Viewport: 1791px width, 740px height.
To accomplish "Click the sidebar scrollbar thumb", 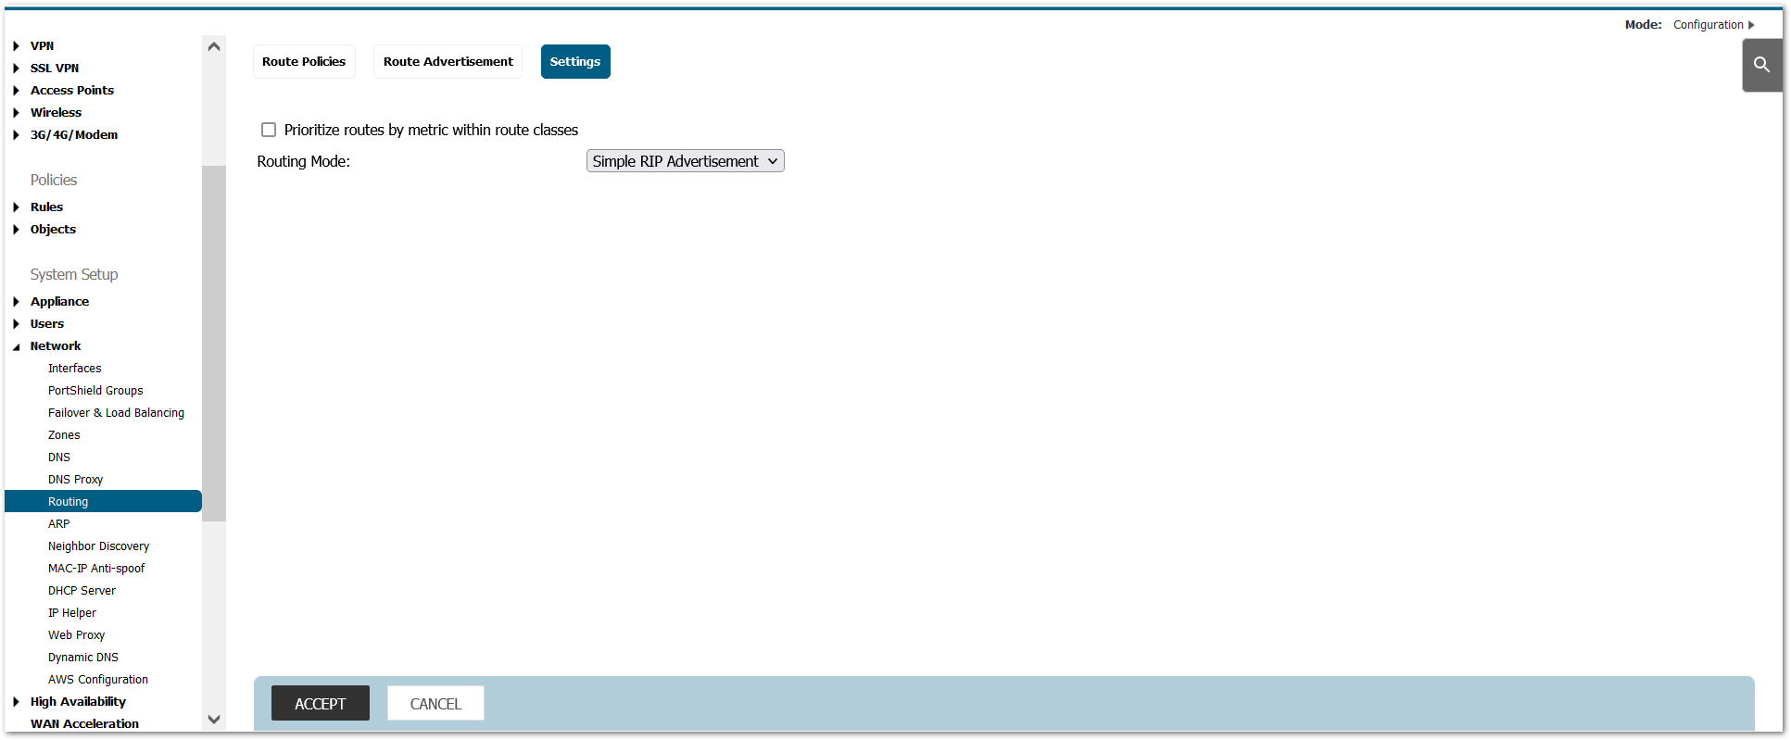I will (x=214, y=344).
